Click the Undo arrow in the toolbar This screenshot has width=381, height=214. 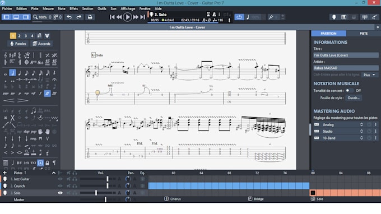[69, 17]
